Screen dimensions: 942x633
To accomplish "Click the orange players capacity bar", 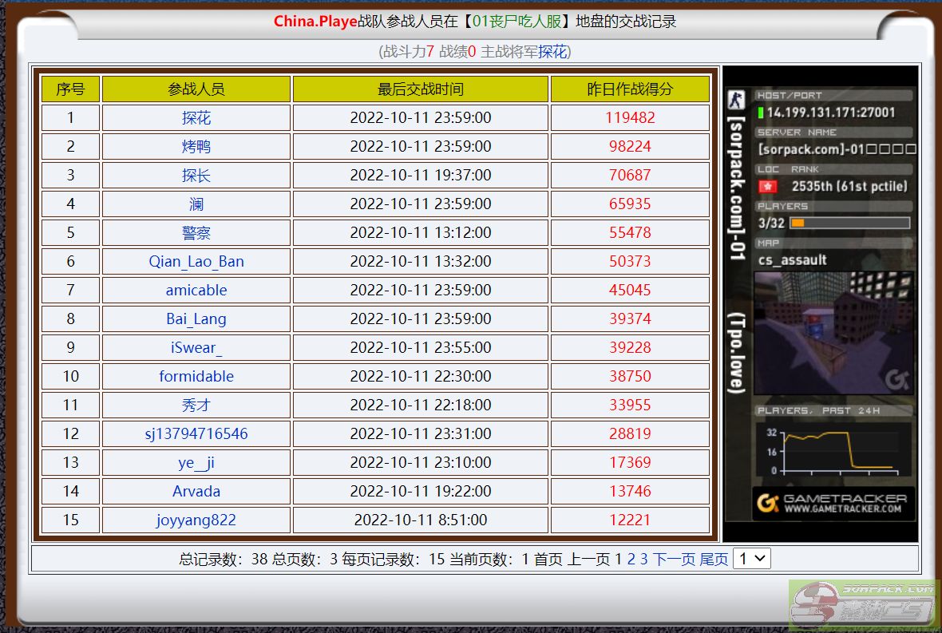I will tap(849, 224).
